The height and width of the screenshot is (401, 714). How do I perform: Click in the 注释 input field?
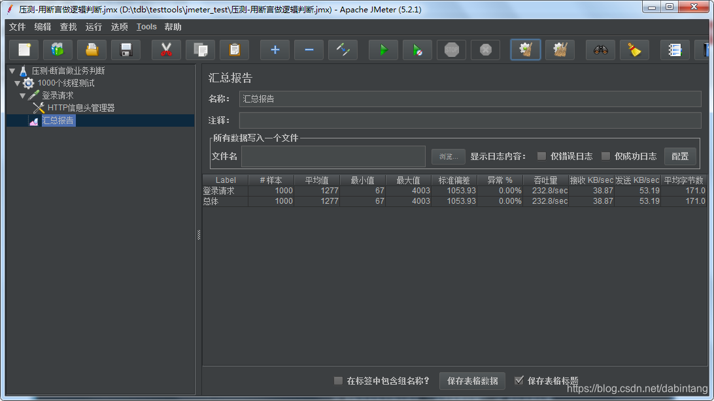pyautogui.click(x=470, y=120)
